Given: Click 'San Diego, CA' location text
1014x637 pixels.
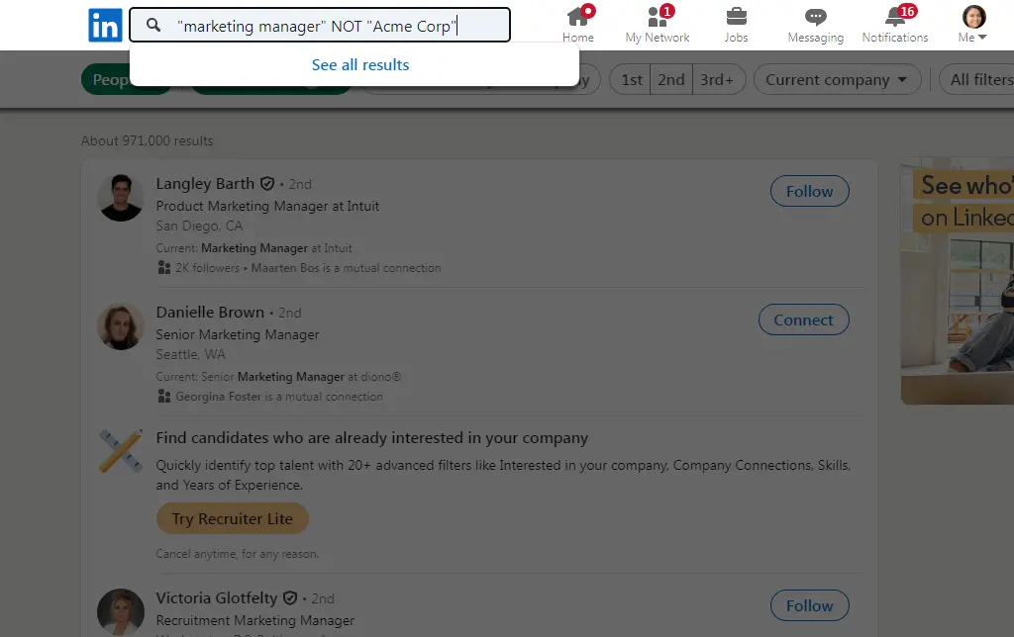Looking at the screenshot, I should 199,227.
